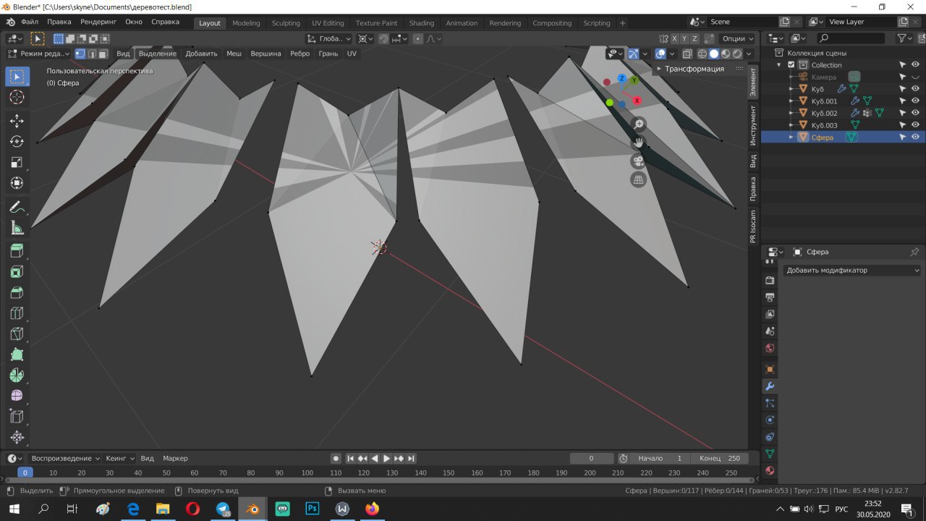Switch to the UV Editing workspace tab
The width and height of the screenshot is (926, 521).
pyautogui.click(x=328, y=23)
